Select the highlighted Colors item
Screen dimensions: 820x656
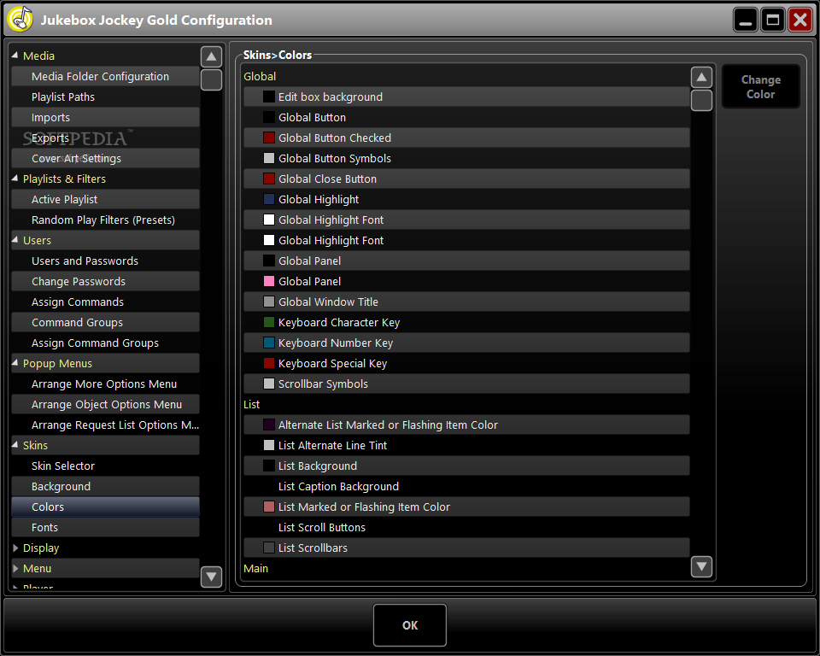click(105, 507)
